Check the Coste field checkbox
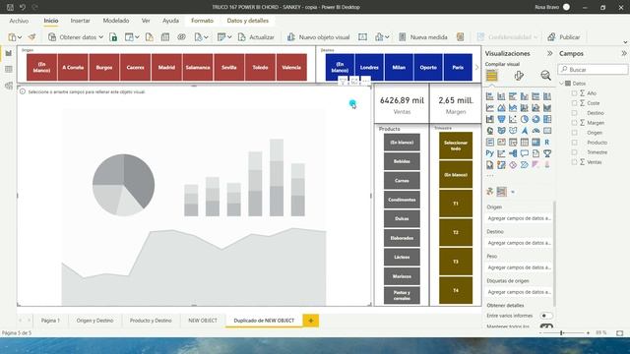630x354 pixels. (x=574, y=103)
